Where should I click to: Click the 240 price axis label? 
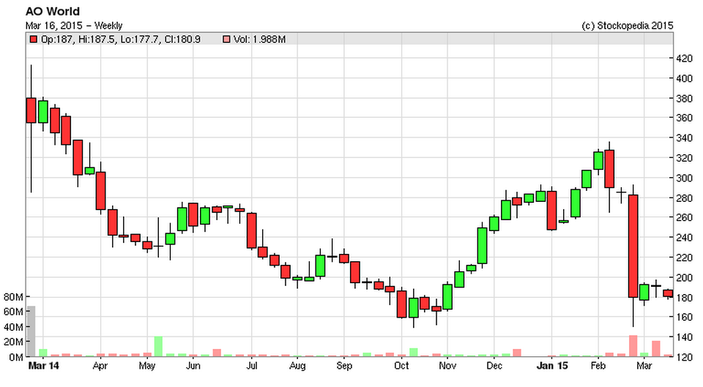[x=684, y=238]
